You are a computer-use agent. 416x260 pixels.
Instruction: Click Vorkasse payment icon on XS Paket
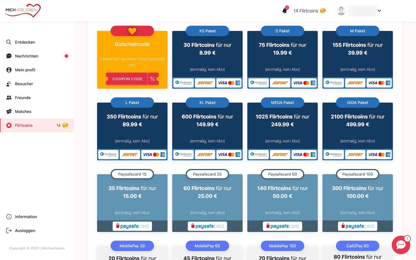click(183, 83)
